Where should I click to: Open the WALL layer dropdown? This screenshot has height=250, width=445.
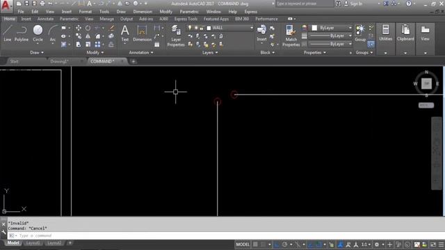(252, 28)
